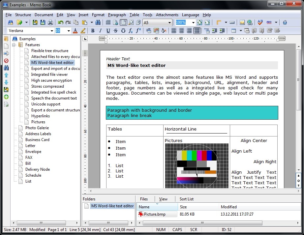Open Help with the question mark icon
The height and width of the screenshot is (235, 304).
285,23
